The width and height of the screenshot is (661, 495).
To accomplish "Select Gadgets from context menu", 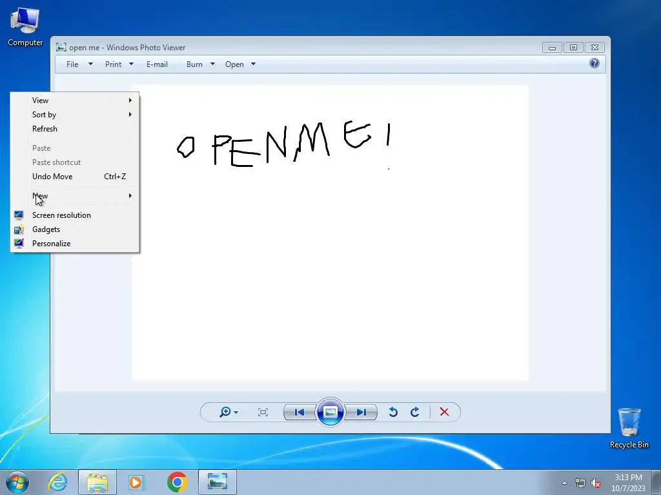I will (x=75, y=229).
